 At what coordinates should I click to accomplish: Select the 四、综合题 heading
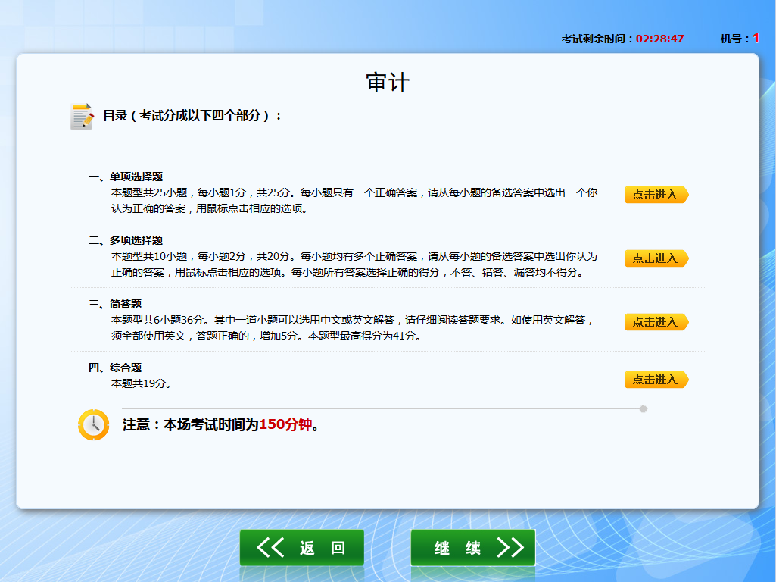(115, 368)
